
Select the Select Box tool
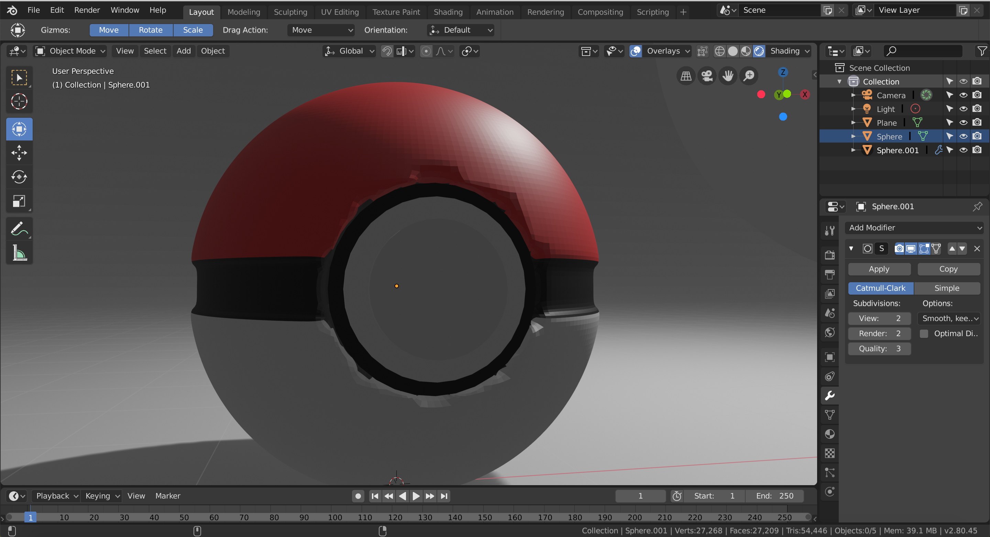pyautogui.click(x=19, y=78)
